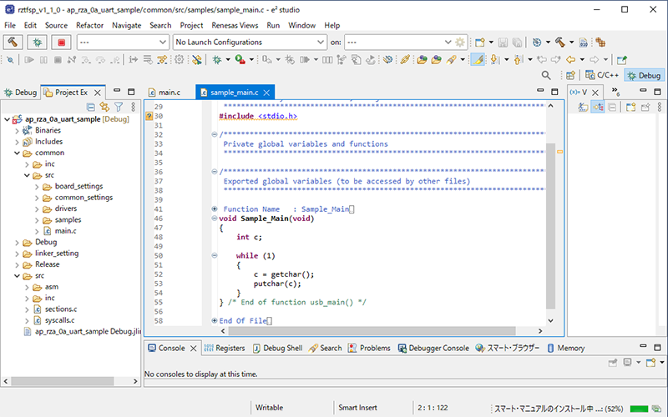Open the launch mode dropdown
The width and height of the screenshot is (668, 417).
pos(123,43)
